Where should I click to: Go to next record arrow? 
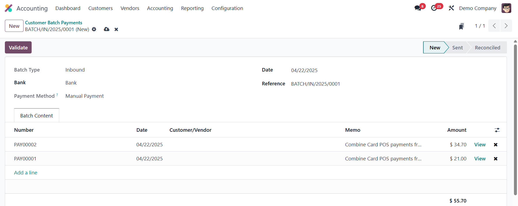pos(506,26)
